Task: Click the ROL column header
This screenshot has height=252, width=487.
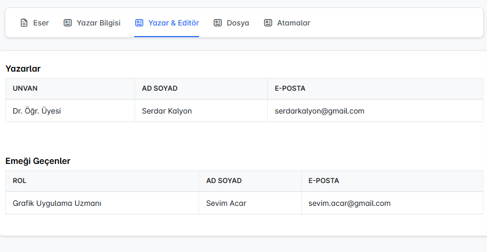Action: pos(20,181)
